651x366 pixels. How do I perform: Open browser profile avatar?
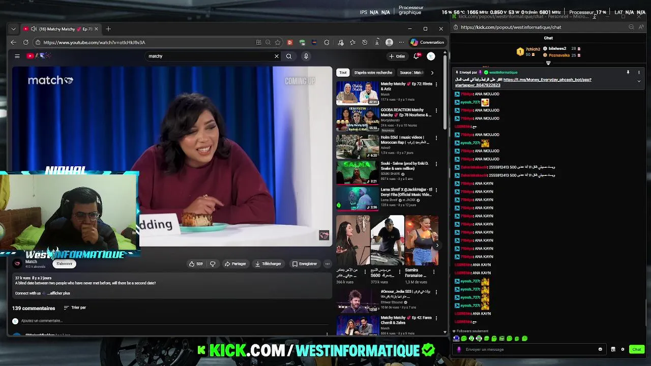(x=389, y=42)
